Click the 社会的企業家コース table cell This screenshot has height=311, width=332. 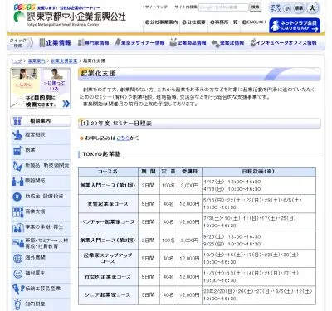[x=108, y=277]
